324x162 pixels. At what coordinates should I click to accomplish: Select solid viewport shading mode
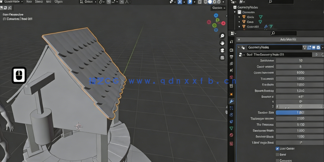(x=210, y=2)
